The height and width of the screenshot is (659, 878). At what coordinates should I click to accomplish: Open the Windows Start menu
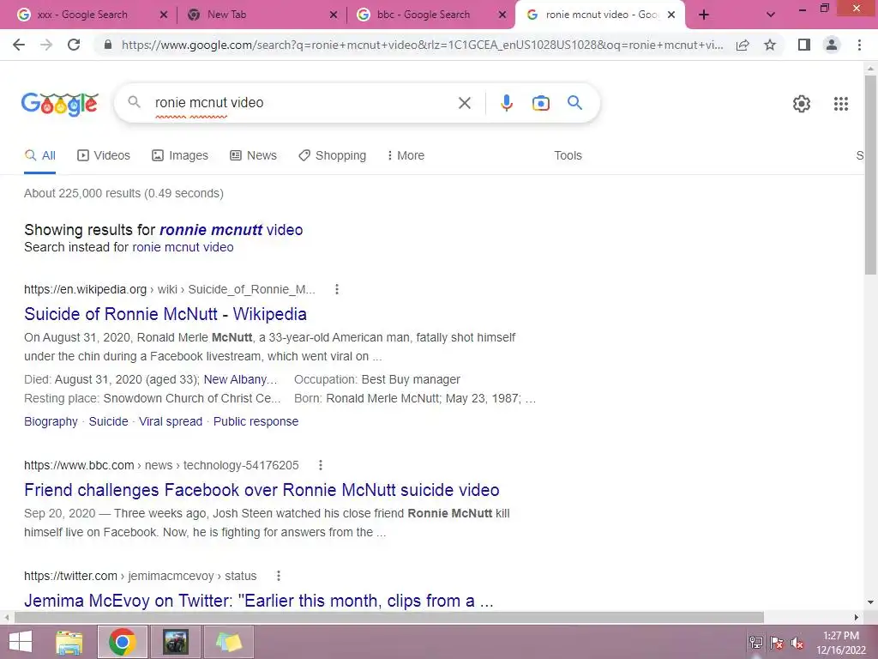click(21, 642)
